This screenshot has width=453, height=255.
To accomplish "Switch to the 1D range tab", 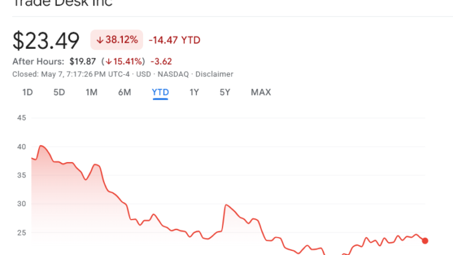I will pyautogui.click(x=27, y=92).
